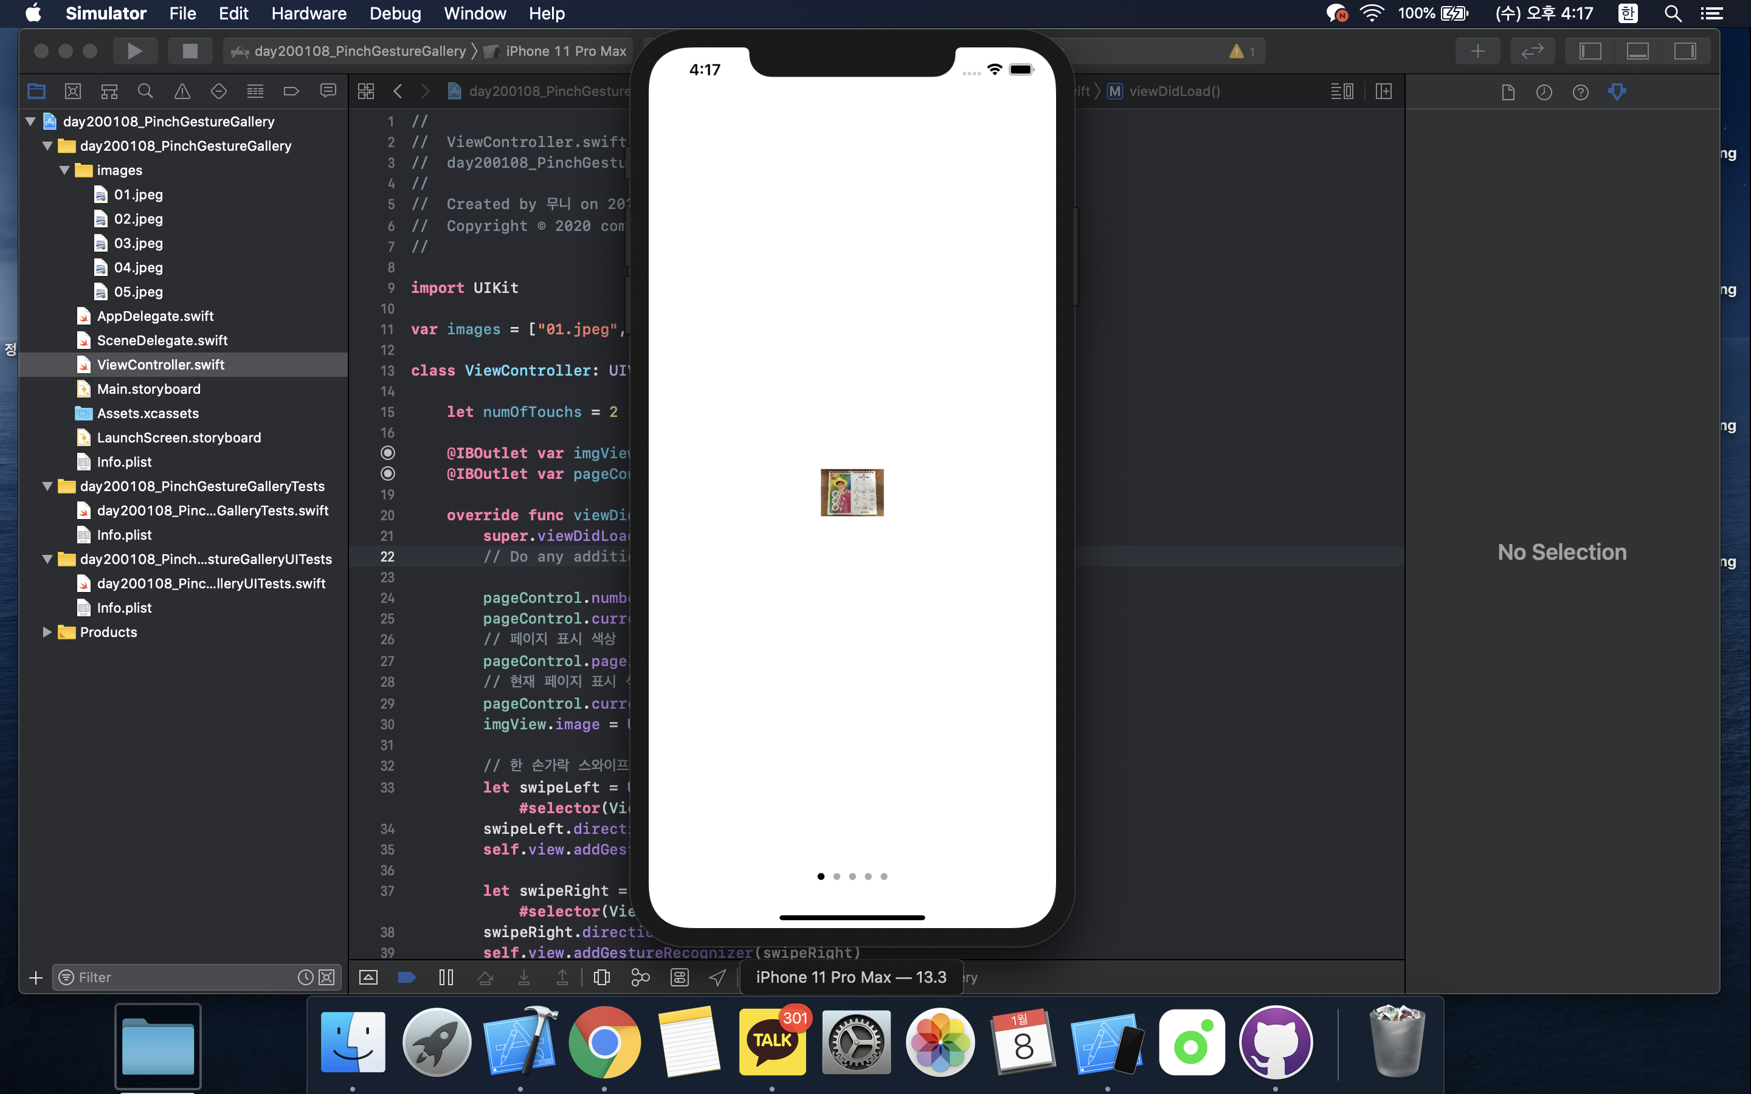Viewport: 1751px width, 1094px height.
Task: Open the Hardware menu
Action: click(x=309, y=13)
